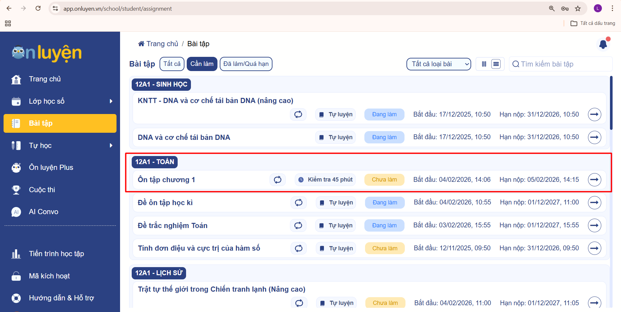Image resolution: width=621 pixels, height=312 pixels.
Task: Click the refresh icon for KNTT DNA assignment
Action: (298, 114)
